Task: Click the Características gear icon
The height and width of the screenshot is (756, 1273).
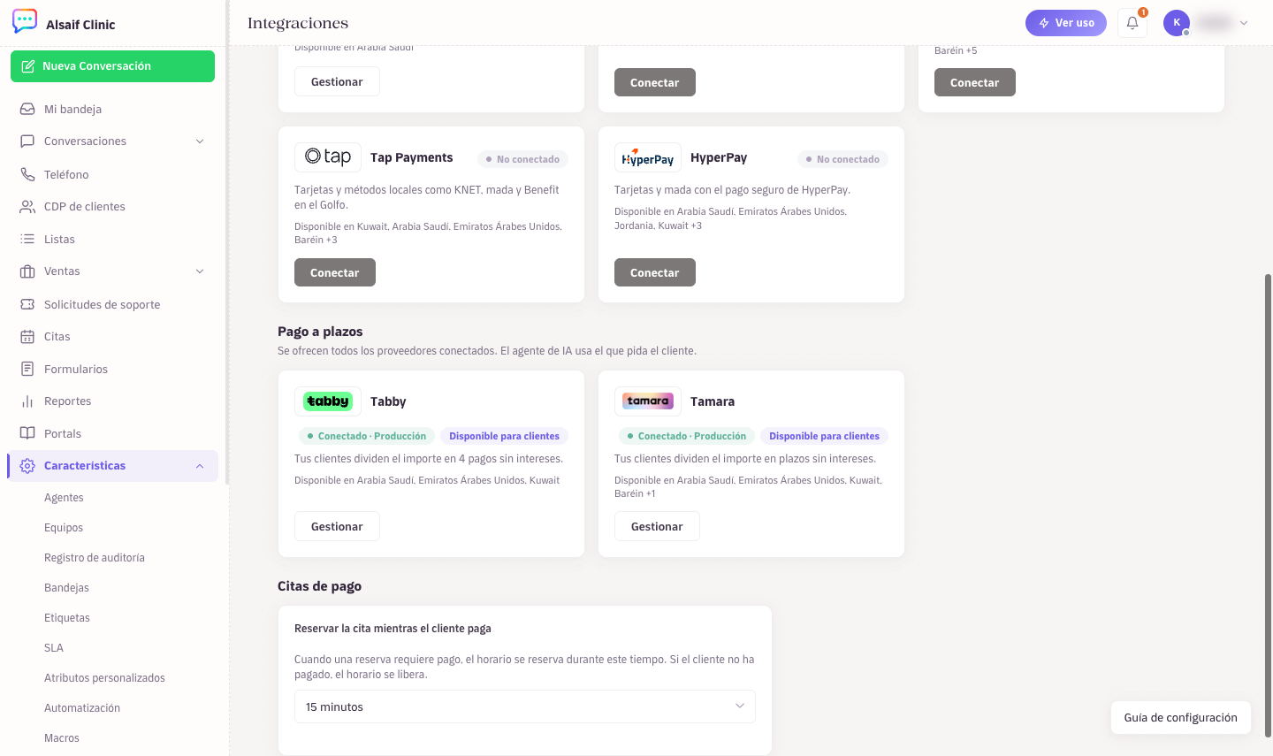Action: click(27, 466)
